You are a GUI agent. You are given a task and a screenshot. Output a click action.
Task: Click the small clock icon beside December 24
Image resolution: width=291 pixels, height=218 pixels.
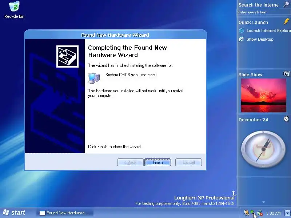286,119
